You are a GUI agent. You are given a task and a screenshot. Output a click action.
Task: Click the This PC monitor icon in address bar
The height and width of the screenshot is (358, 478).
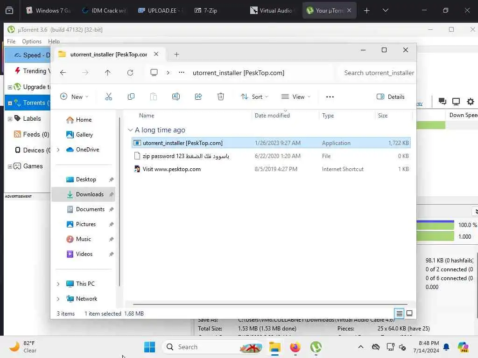154,72
